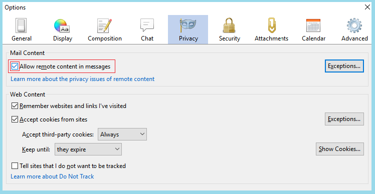
Task: Select the Composition pencil and paper icon
Action: click(104, 26)
